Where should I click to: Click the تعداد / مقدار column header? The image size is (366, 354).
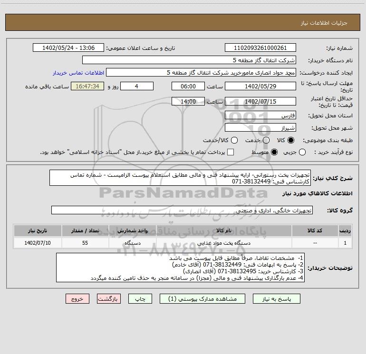[85, 230]
